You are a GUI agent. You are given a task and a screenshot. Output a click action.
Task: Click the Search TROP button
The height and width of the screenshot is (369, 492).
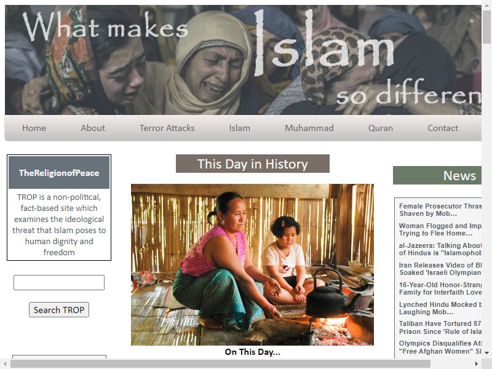[x=59, y=310]
